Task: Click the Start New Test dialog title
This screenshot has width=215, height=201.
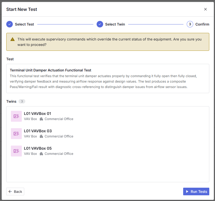Action: [22, 9]
